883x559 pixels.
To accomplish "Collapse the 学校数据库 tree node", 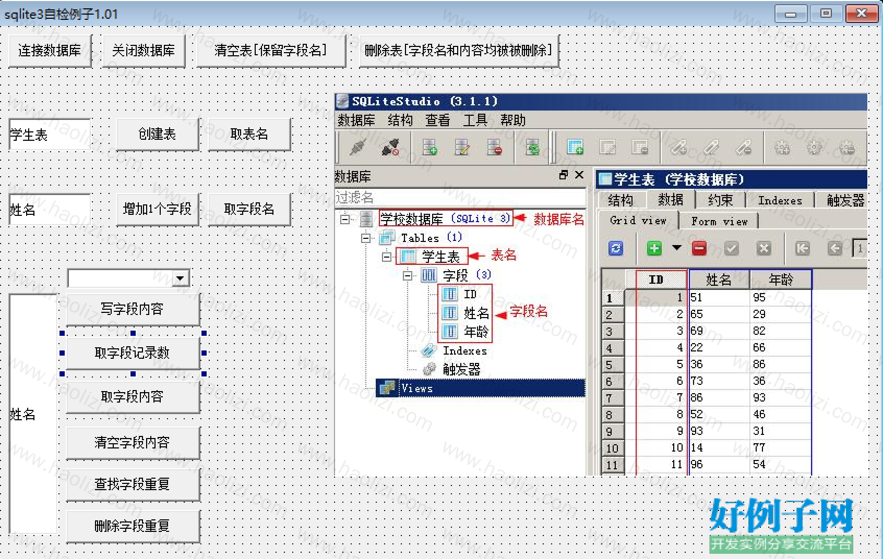I will click(345, 219).
